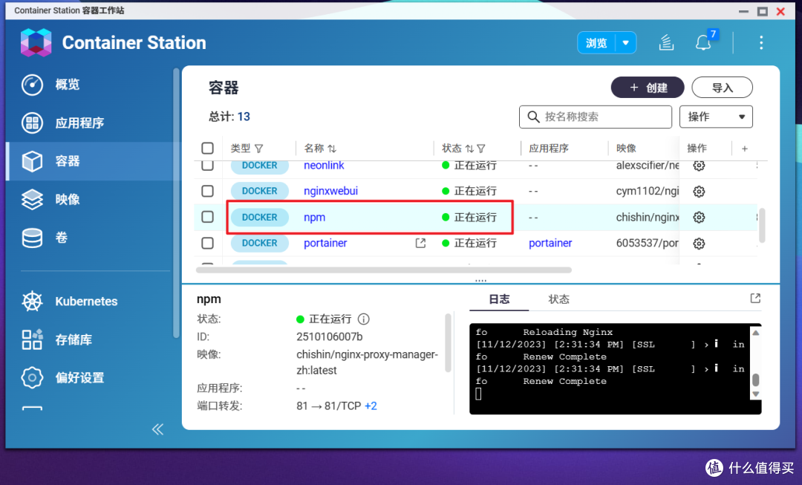Open the Kubernetes section
This screenshot has width=802, height=485.
click(70, 302)
